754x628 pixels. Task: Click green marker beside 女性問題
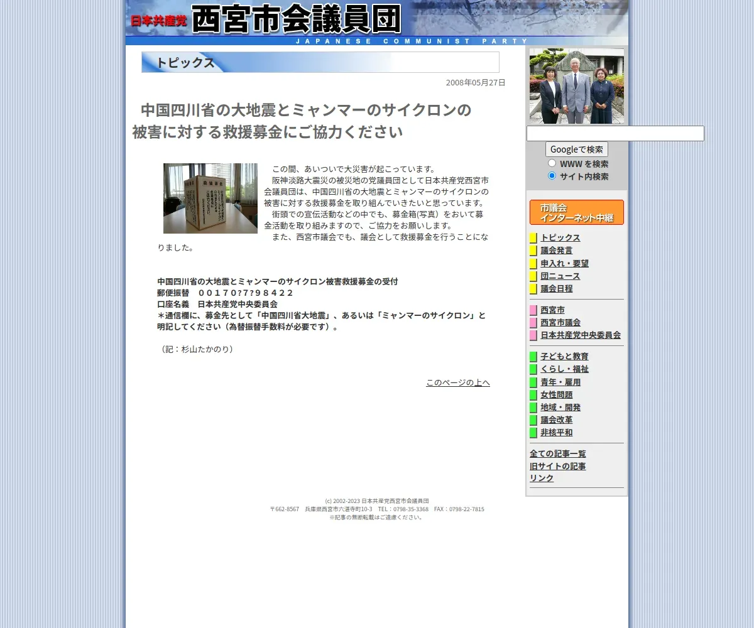533,395
